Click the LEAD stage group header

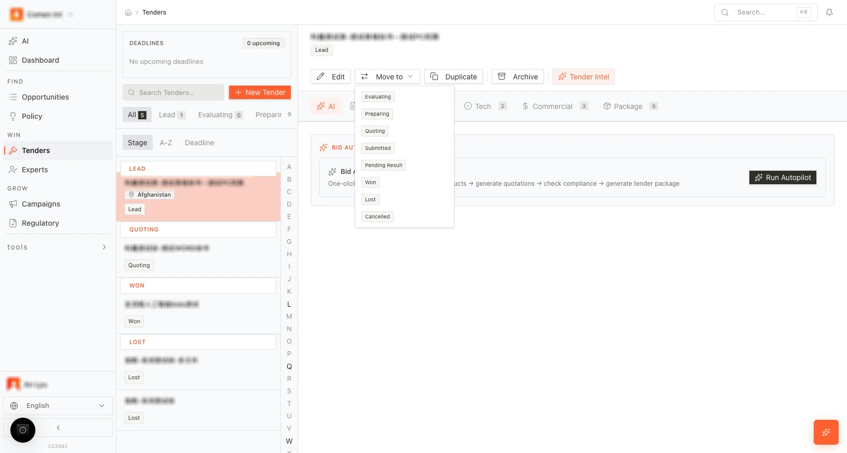point(198,169)
